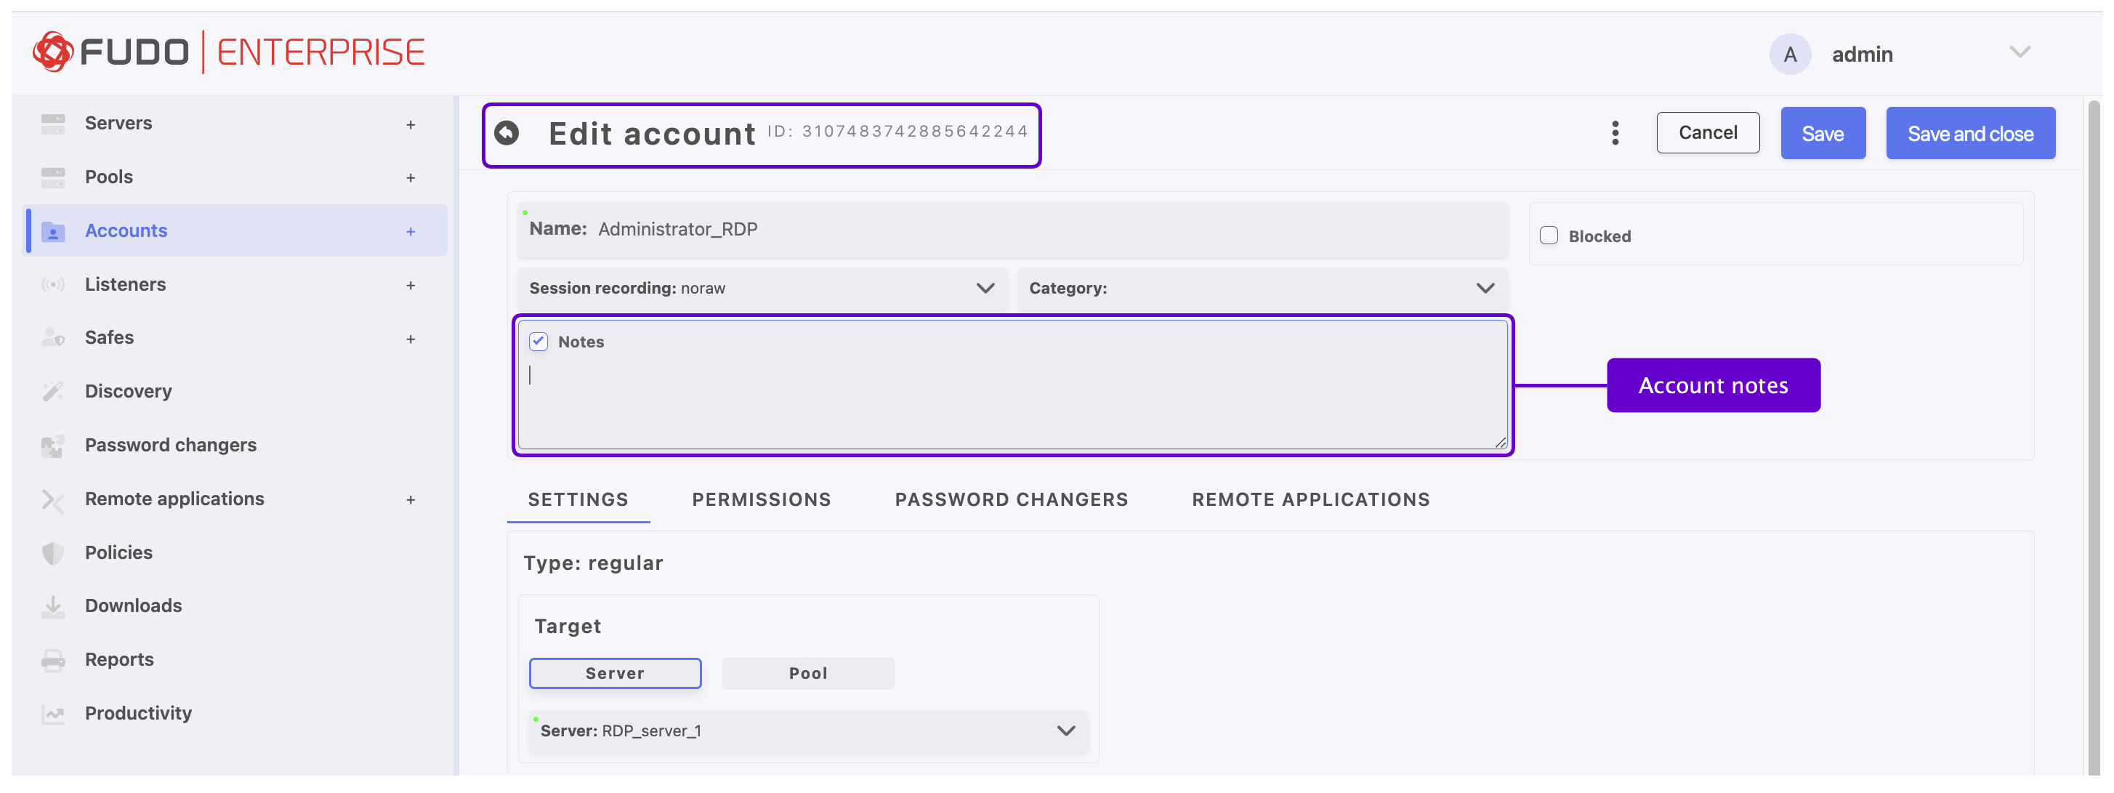Viewport: 2114px width, 793px height.
Task: Click the Fudo Enterprise logo
Action: tap(228, 52)
